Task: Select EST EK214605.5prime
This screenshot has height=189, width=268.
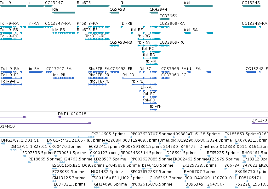Action: point(108,134)
